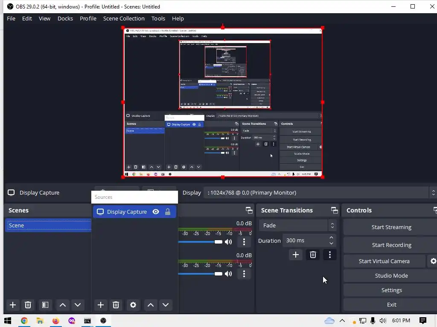Open Firefox from the taskbar
The height and width of the screenshot is (327, 437).
click(56, 321)
